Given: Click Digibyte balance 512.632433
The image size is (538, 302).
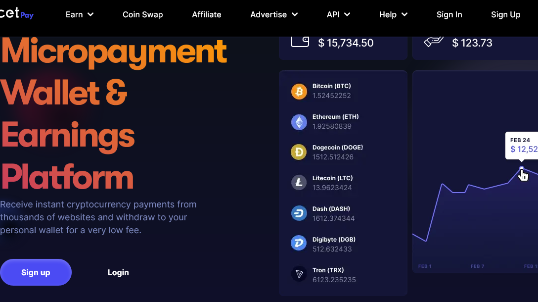Looking at the screenshot, I should (332, 249).
